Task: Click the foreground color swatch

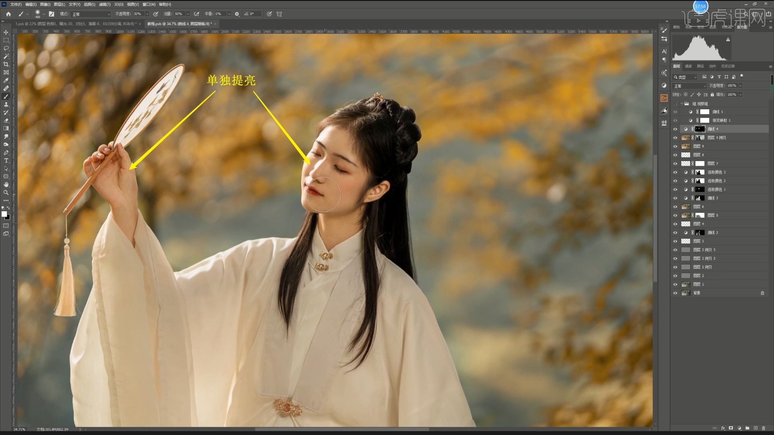Action: [x=4, y=214]
